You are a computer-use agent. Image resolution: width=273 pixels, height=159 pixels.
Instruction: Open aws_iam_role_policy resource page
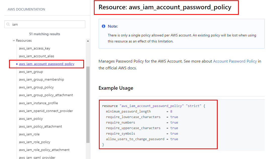click(x=35, y=142)
